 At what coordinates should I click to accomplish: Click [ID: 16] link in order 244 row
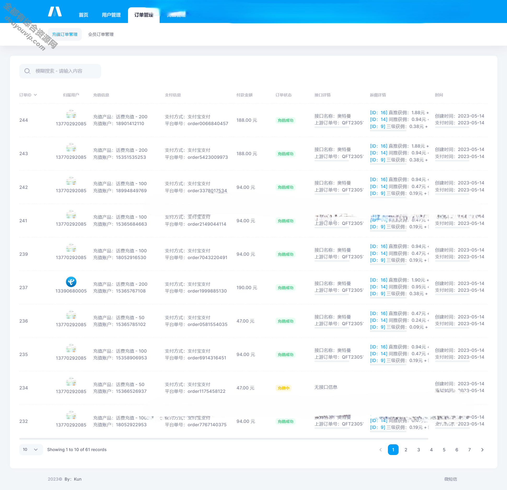[378, 113]
